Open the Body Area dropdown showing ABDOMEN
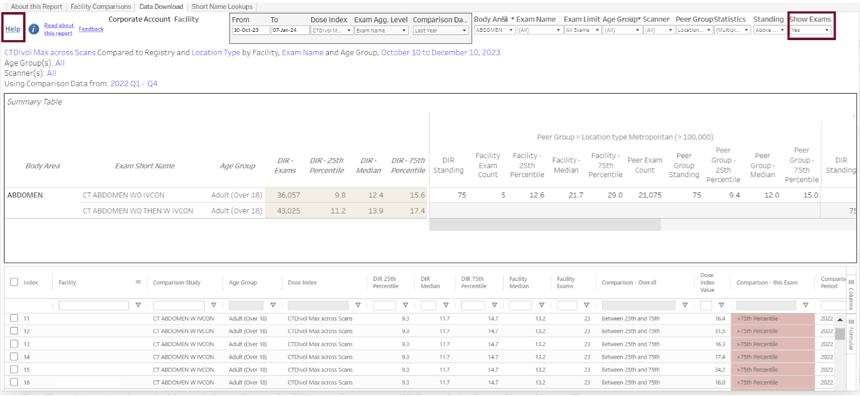This screenshot has width=860, height=397. coord(494,30)
